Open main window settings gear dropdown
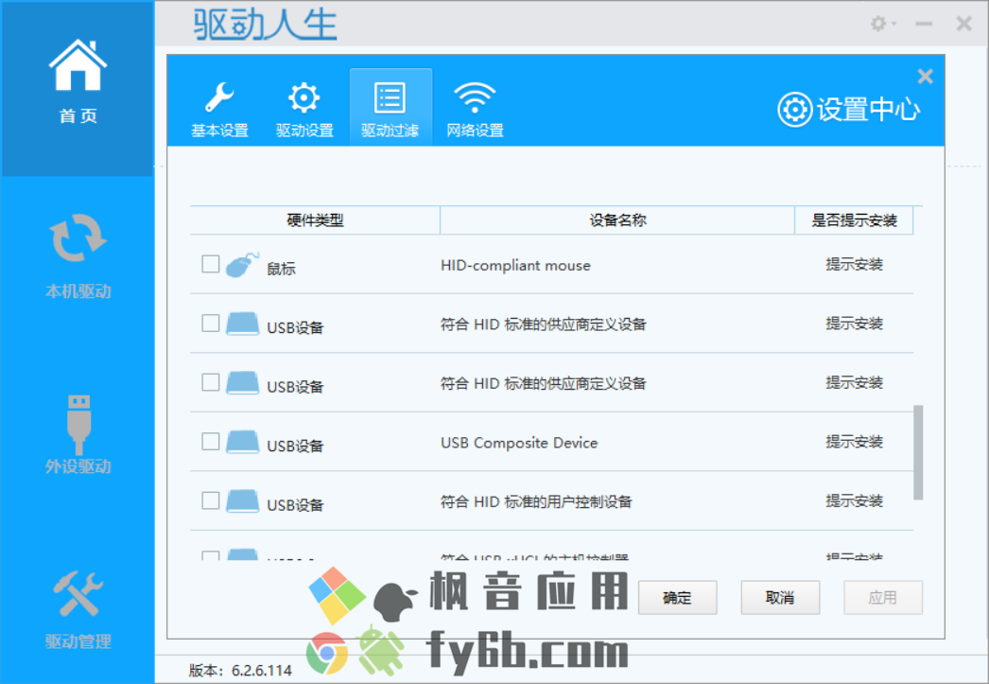 (882, 24)
